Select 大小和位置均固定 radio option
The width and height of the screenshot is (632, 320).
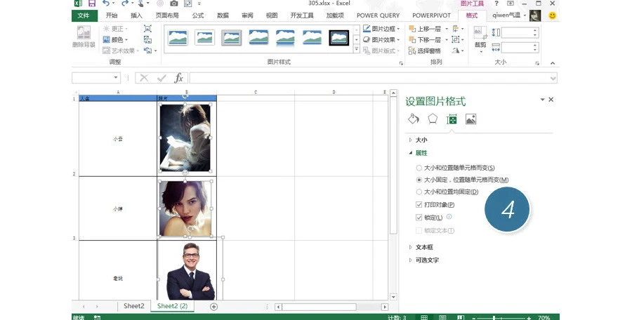(419, 192)
